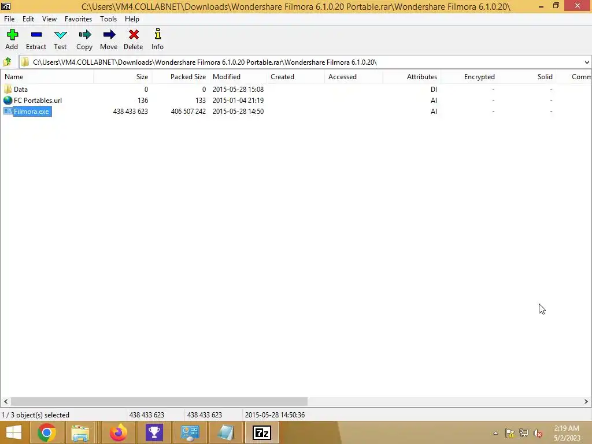The width and height of the screenshot is (592, 444).
Task: Open the Windows Start button
Action: (14, 432)
